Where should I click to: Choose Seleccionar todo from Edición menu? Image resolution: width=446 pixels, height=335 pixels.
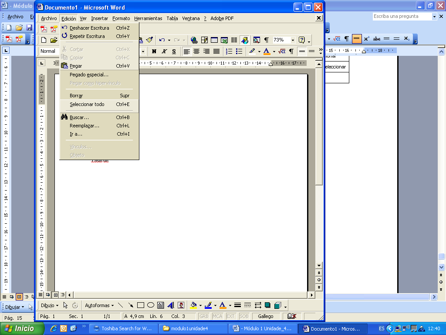point(87,104)
